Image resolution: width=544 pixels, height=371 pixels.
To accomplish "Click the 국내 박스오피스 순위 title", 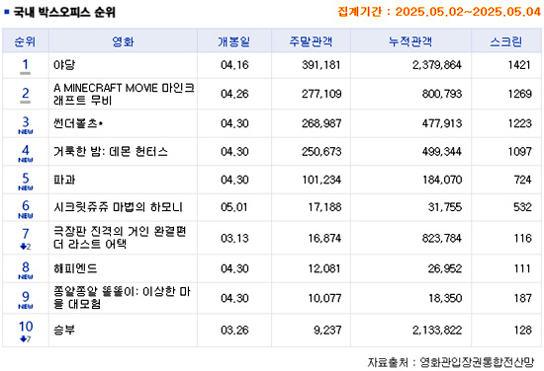I will (64, 12).
